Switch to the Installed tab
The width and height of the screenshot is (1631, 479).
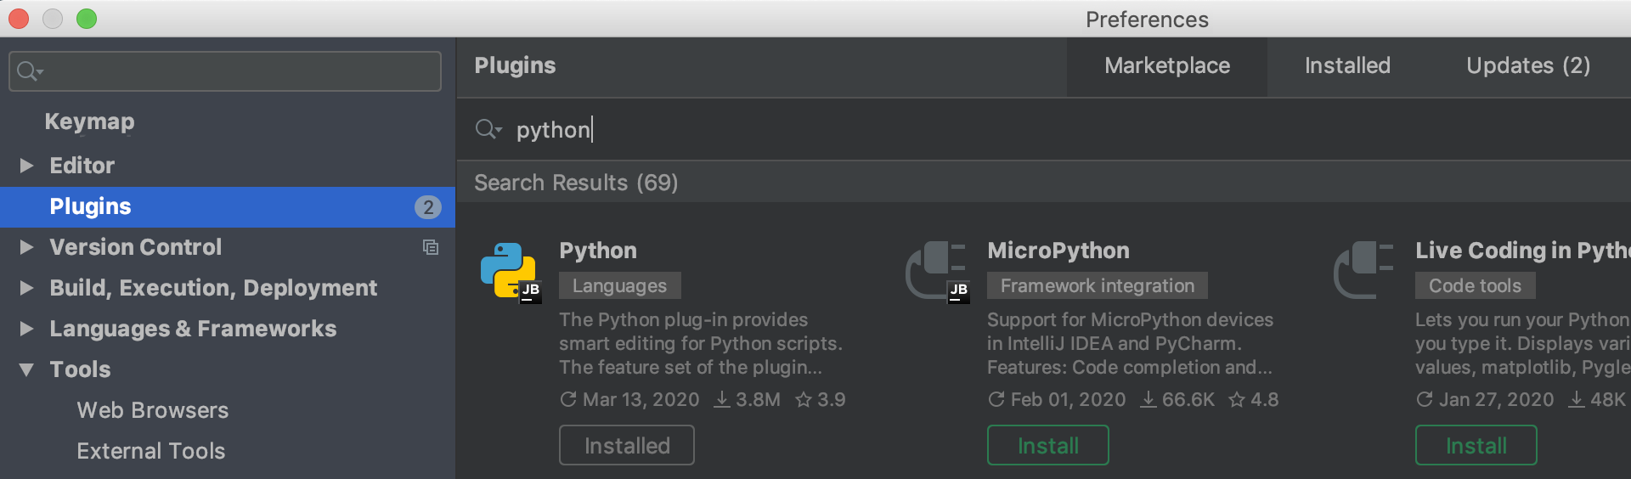tap(1347, 66)
